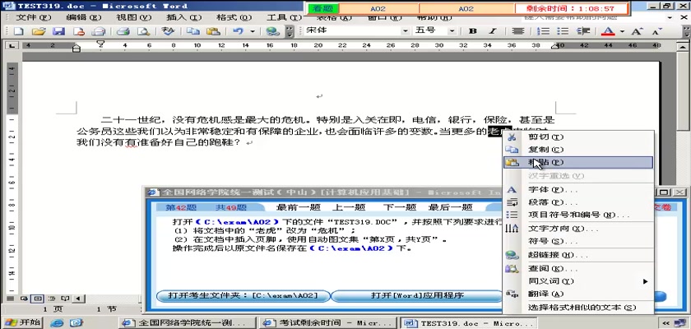
Task: Toggle the bulleted list
Action: click(563, 31)
